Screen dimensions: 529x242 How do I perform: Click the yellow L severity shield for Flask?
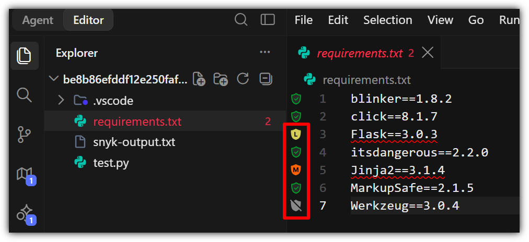pos(296,135)
